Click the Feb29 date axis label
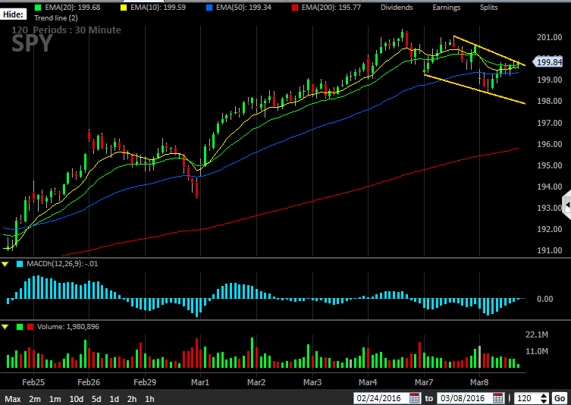571x405 pixels. coord(145,382)
